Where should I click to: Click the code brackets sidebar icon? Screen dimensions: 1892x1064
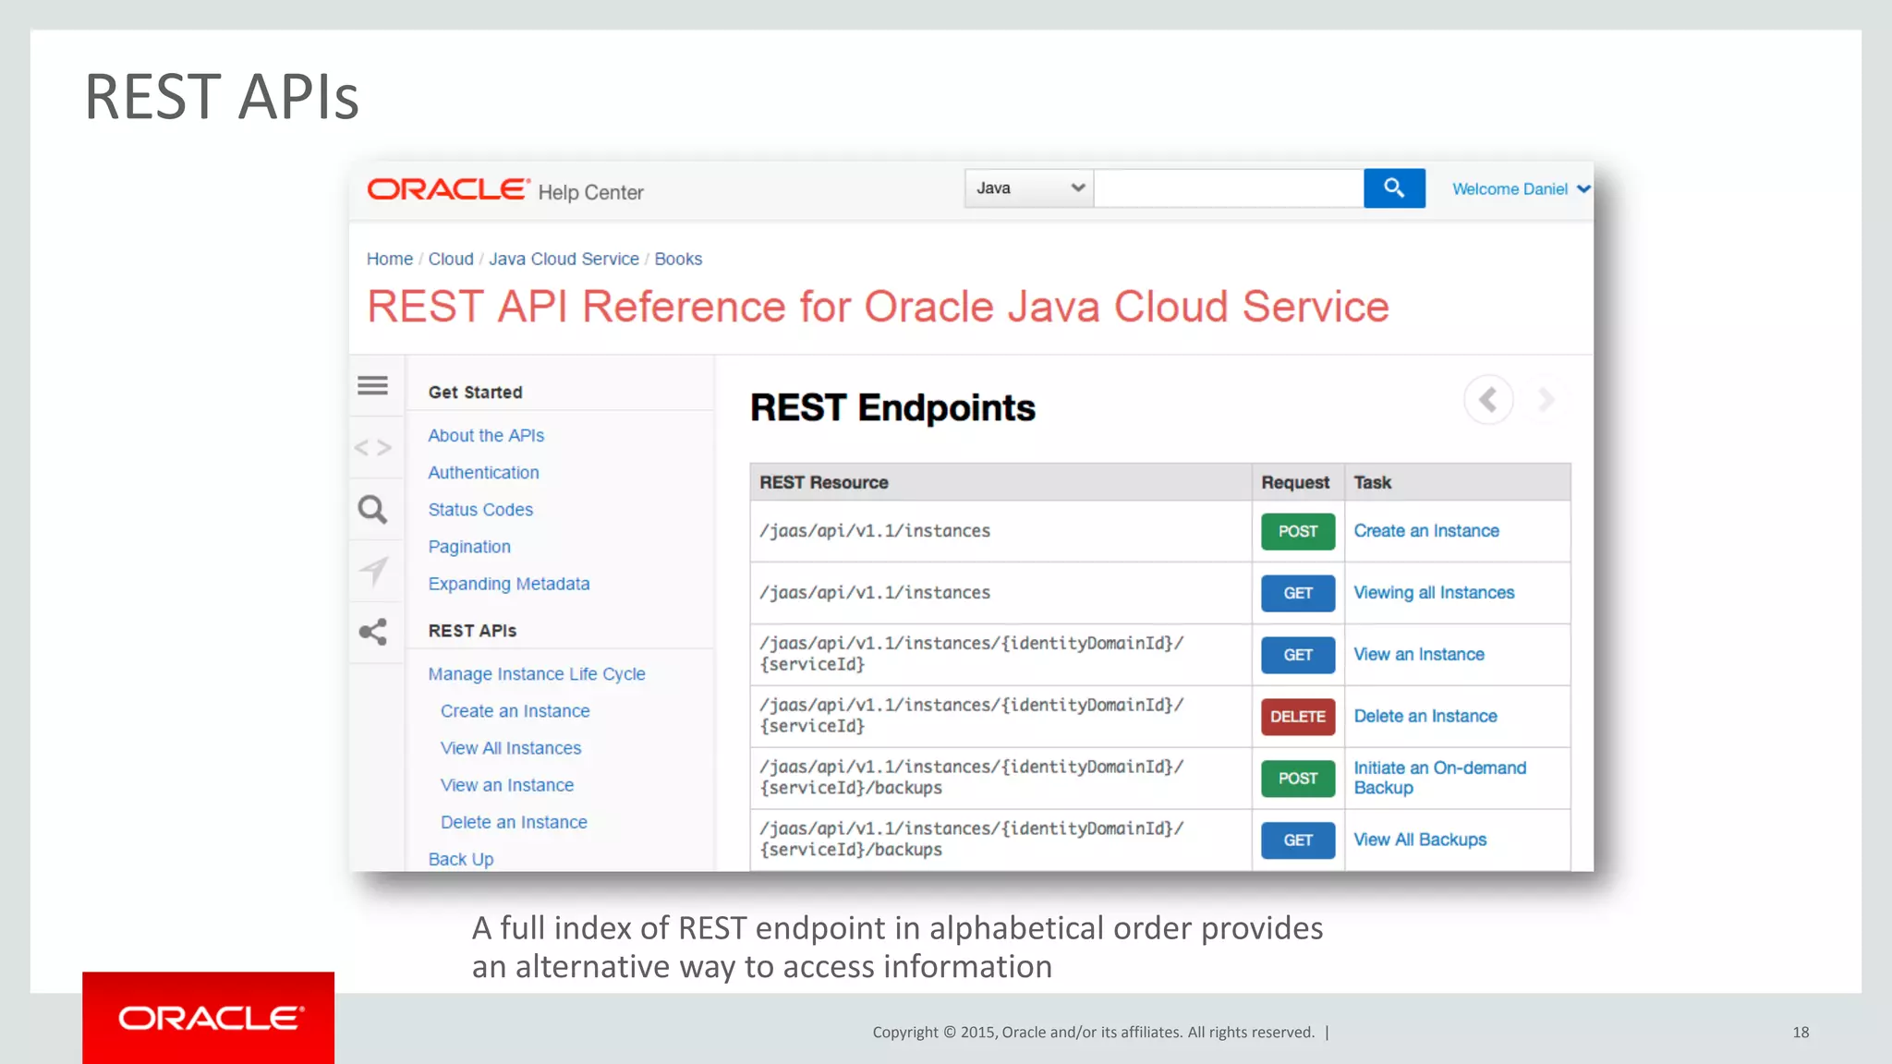(373, 448)
